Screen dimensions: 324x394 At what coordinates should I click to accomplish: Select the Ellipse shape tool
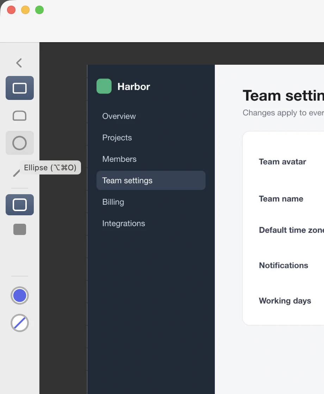tap(20, 143)
